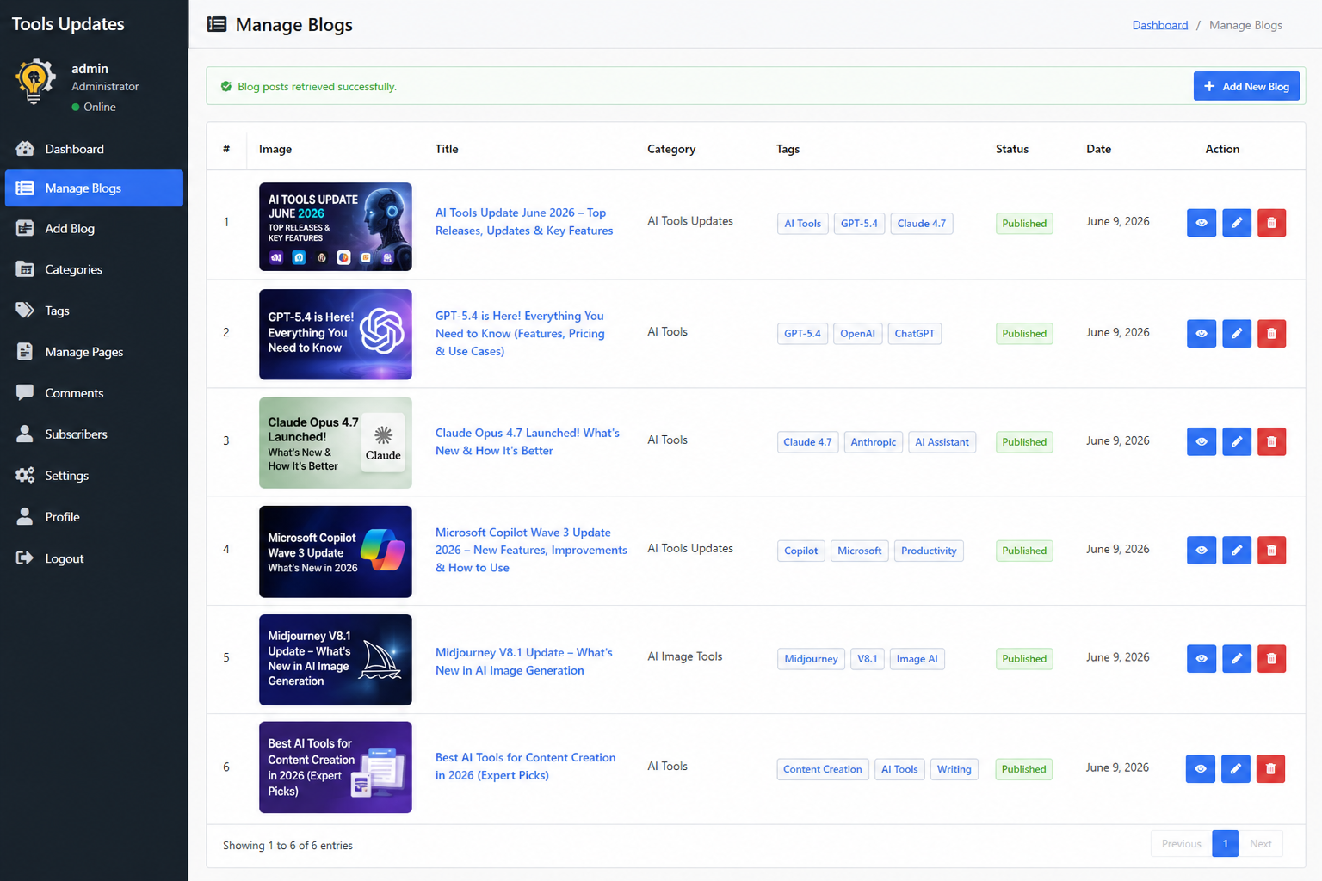Open the Microsoft Copilot Wave 3 Update title link

(x=531, y=550)
